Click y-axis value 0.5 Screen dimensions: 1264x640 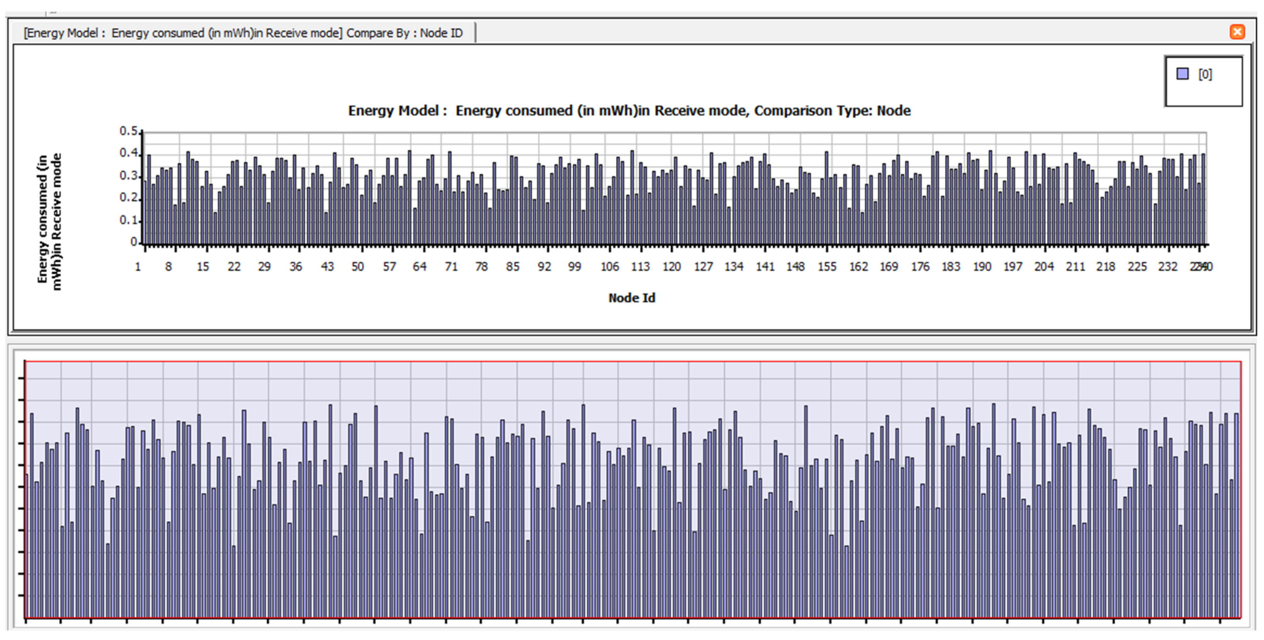pos(128,131)
